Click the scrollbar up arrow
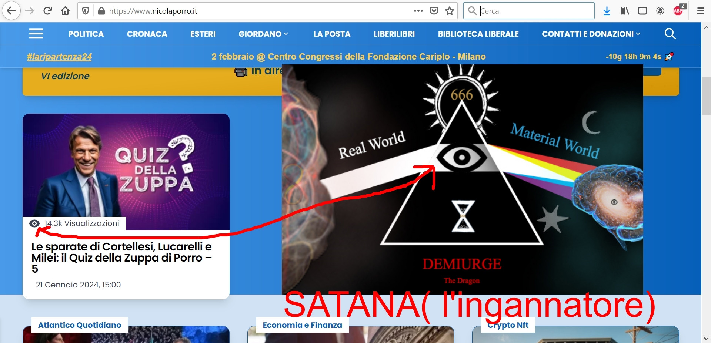 click(706, 27)
